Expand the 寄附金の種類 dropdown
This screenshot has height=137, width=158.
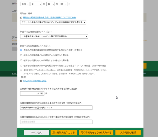click(x=53, y=22)
